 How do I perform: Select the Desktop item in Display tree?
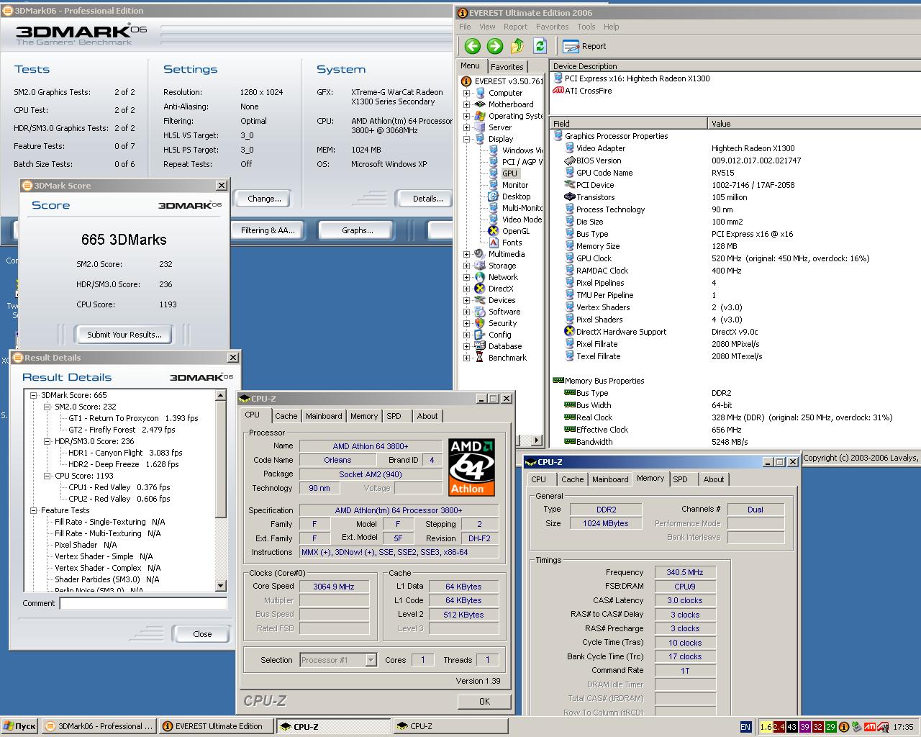pyautogui.click(x=516, y=196)
